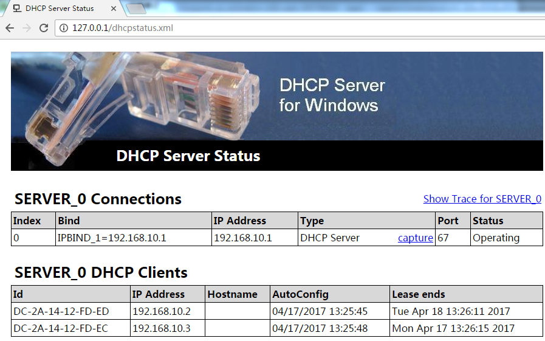Go back to the previous page

[x=10, y=28]
